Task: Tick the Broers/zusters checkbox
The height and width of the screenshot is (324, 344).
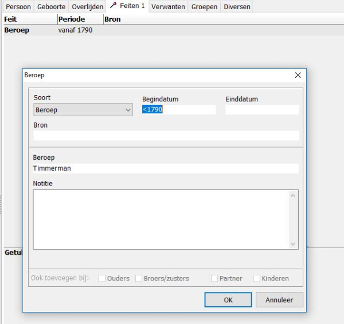Action: pos(139,279)
